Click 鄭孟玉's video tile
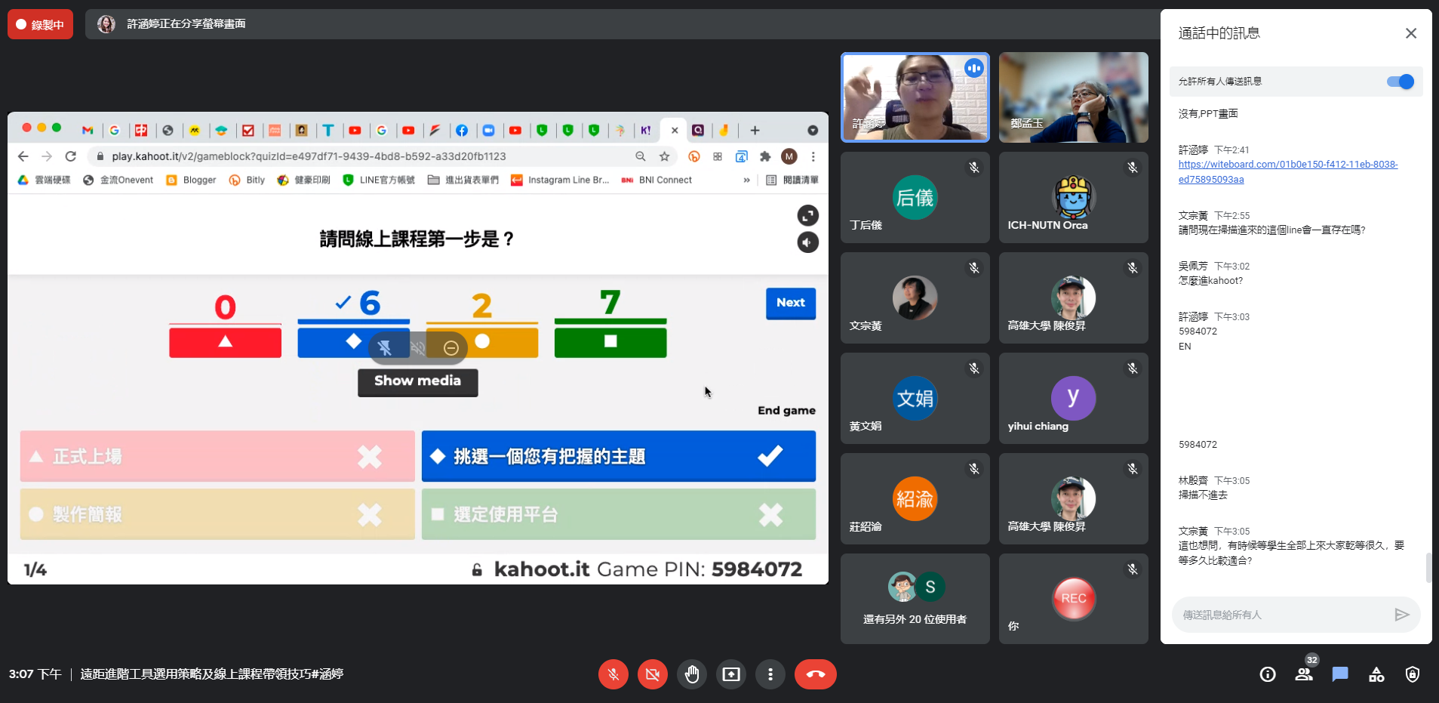The width and height of the screenshot is (1439, 703). [x=1073, y=97]
